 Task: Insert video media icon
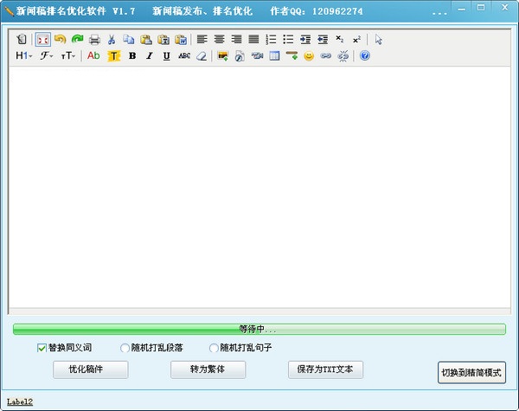click(257, 55)
